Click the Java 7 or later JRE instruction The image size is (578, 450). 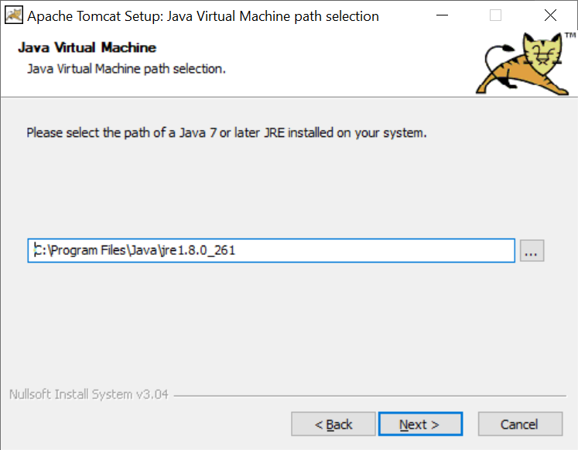click(227, 132)
